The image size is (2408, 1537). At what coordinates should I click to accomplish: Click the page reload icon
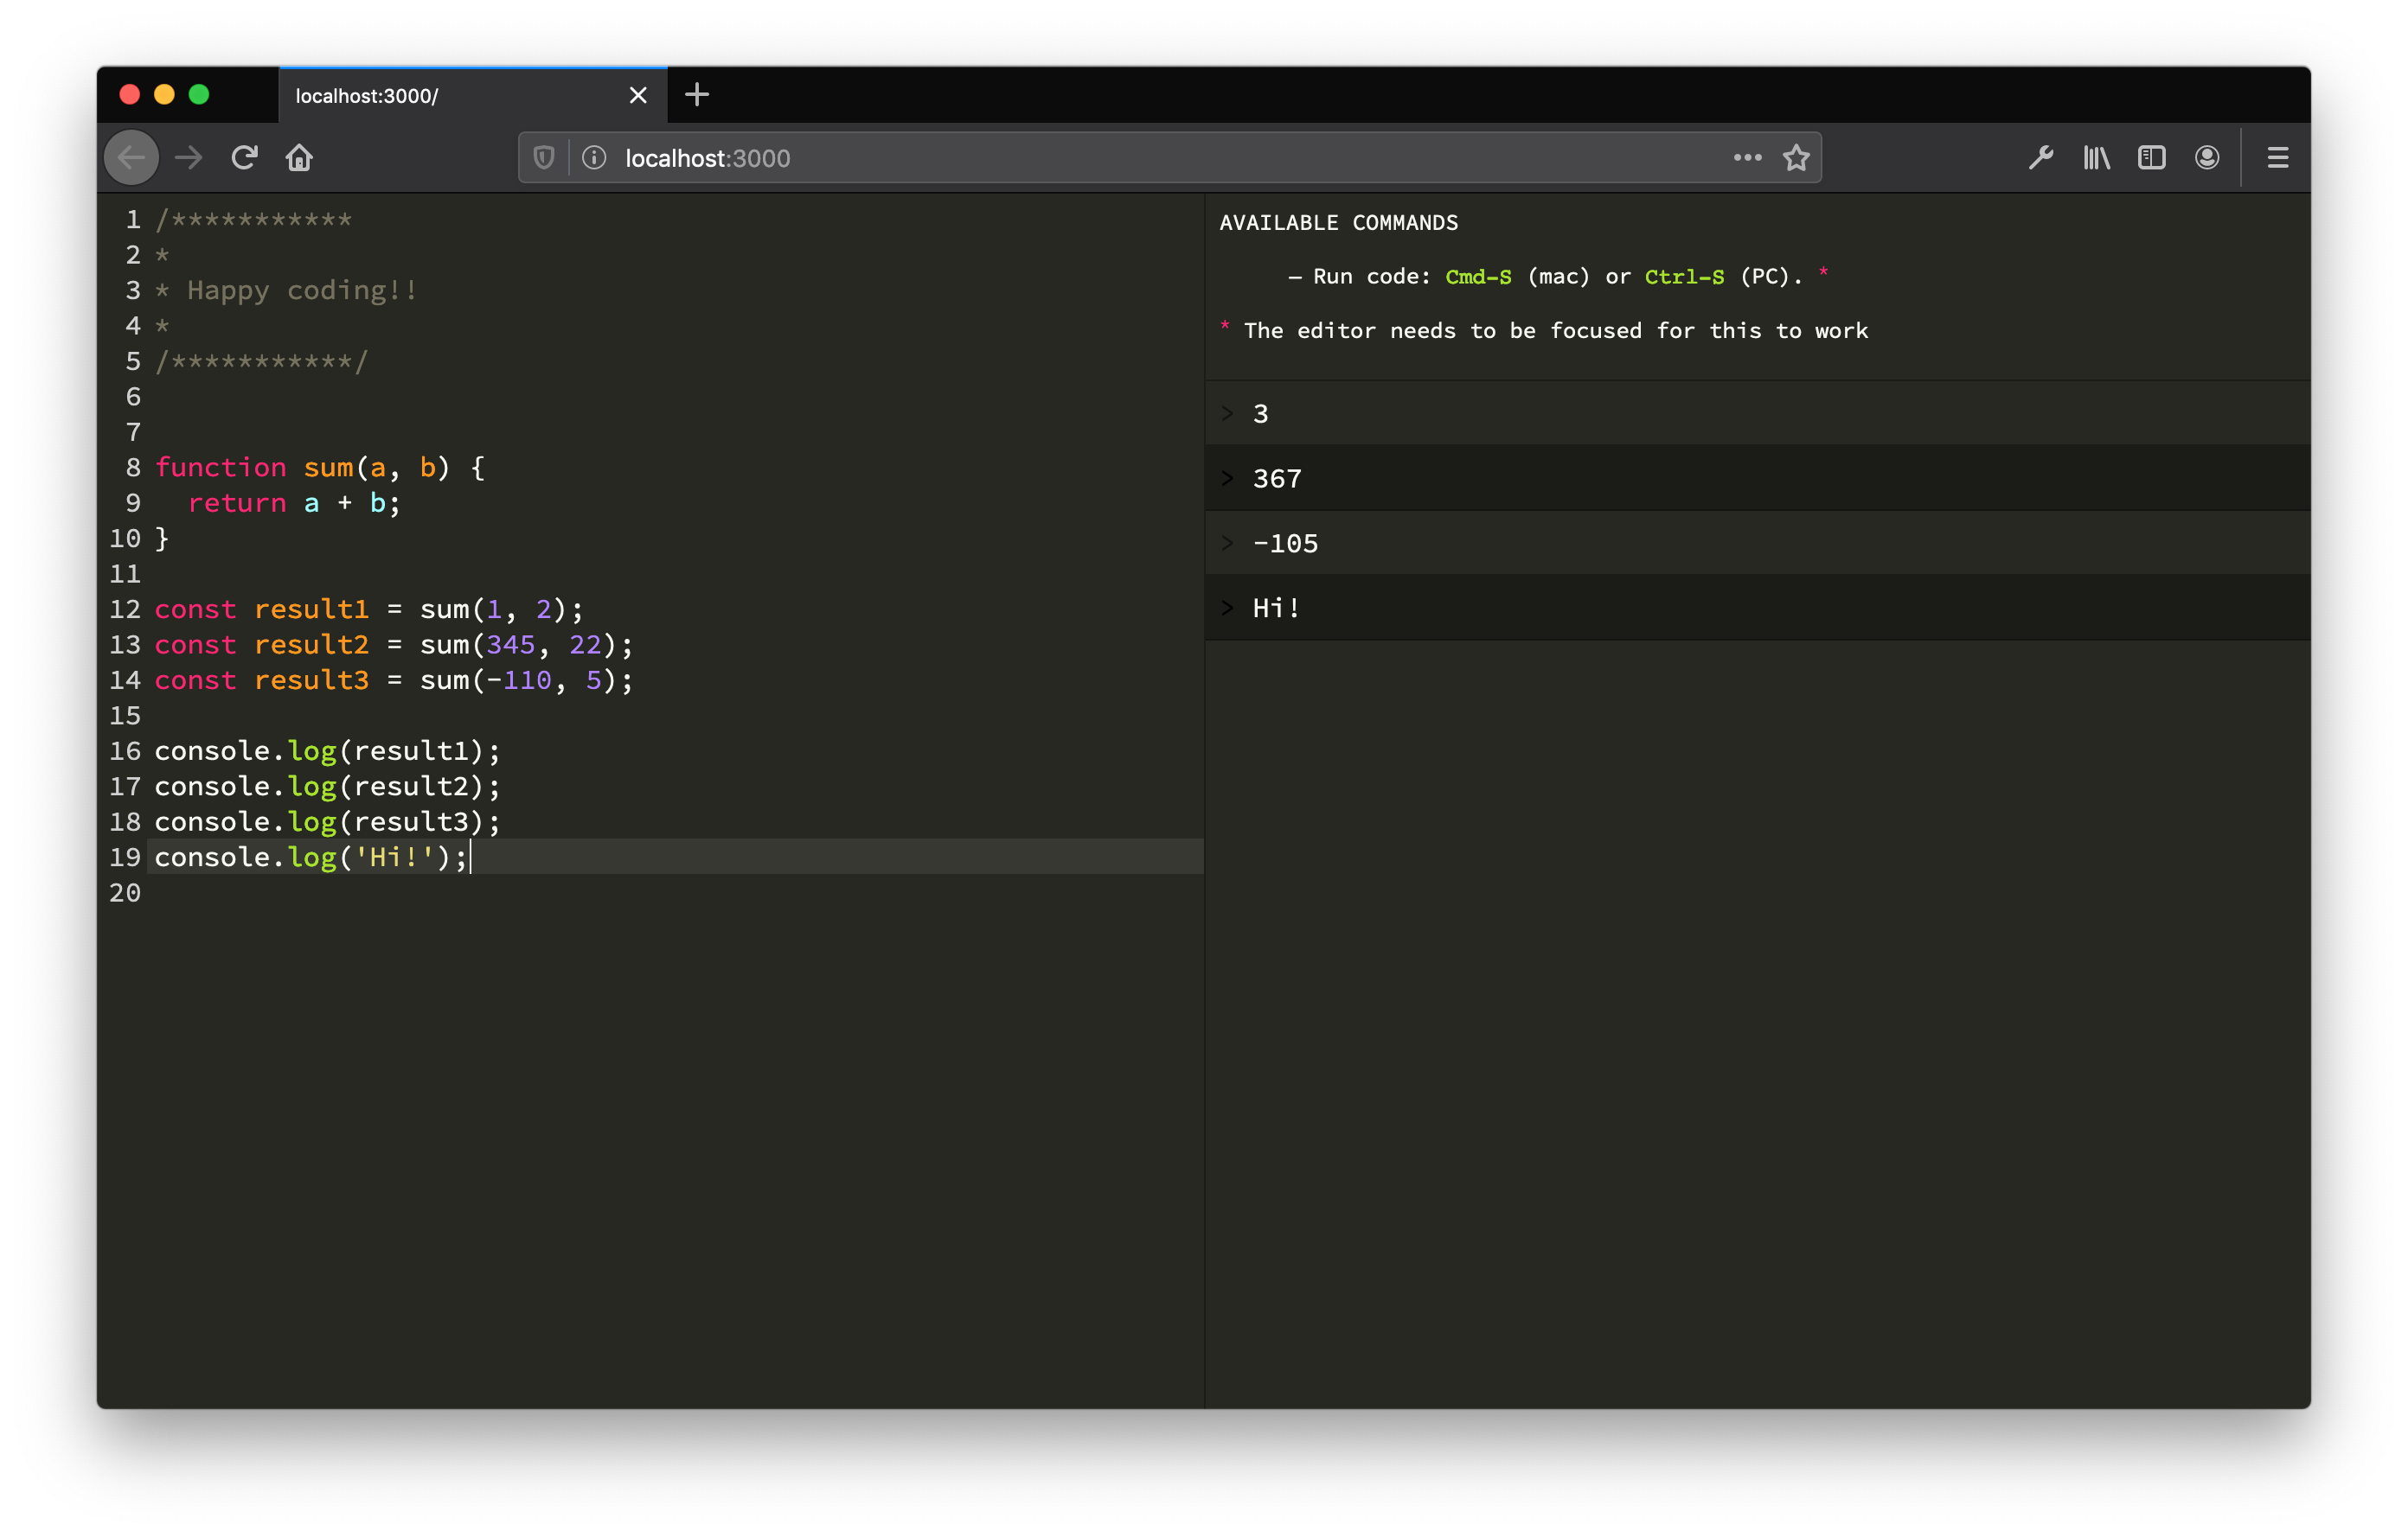pos(246,158)
